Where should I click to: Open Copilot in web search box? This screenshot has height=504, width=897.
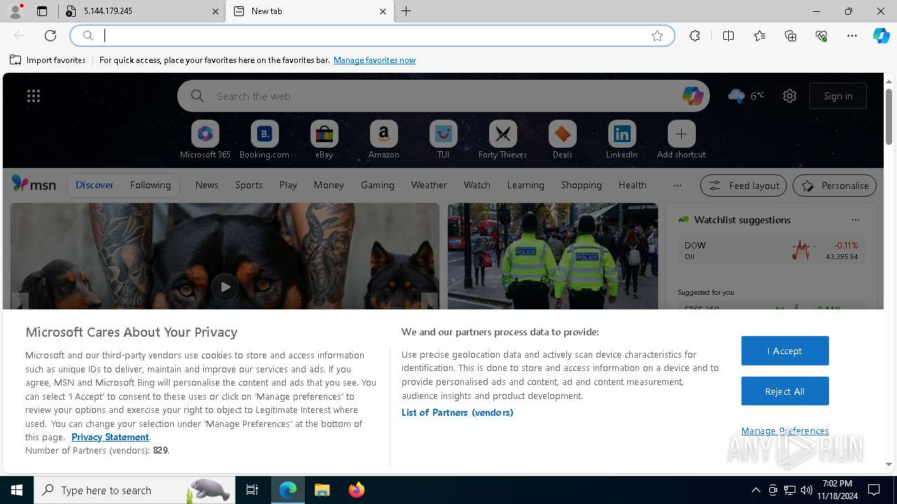pos(692,96)
